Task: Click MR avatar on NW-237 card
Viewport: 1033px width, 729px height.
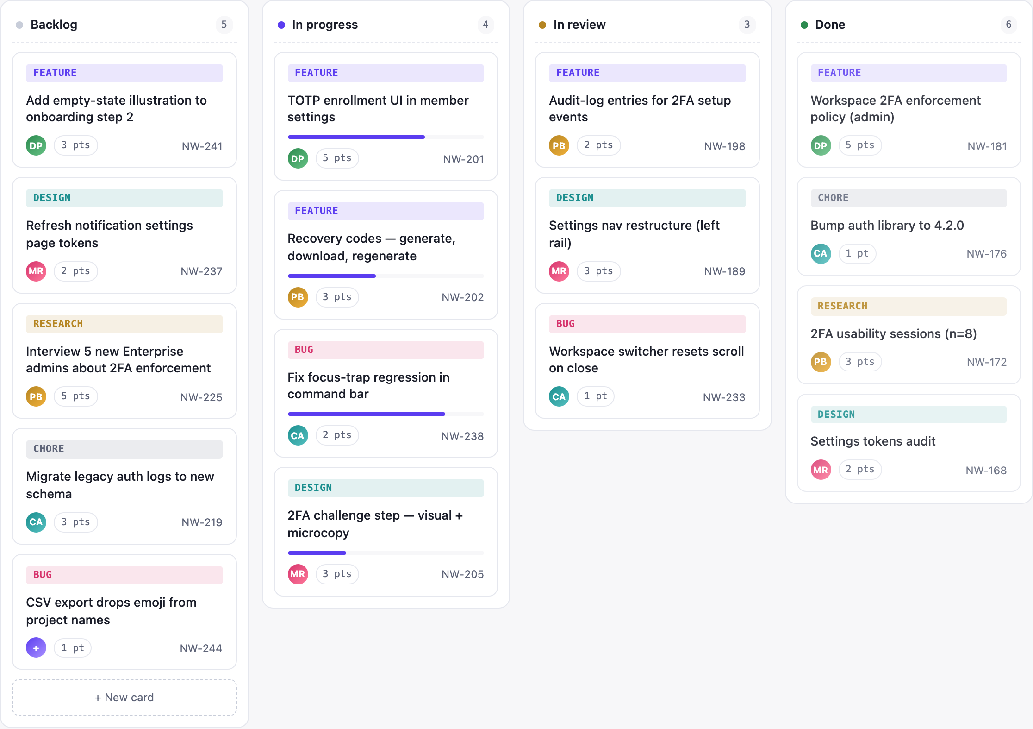Action: tap(36, 271)
